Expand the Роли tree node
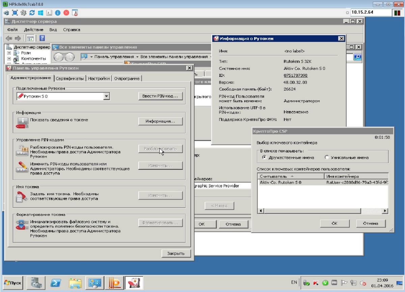Screen dimensions: 405x292 [9, 53]
